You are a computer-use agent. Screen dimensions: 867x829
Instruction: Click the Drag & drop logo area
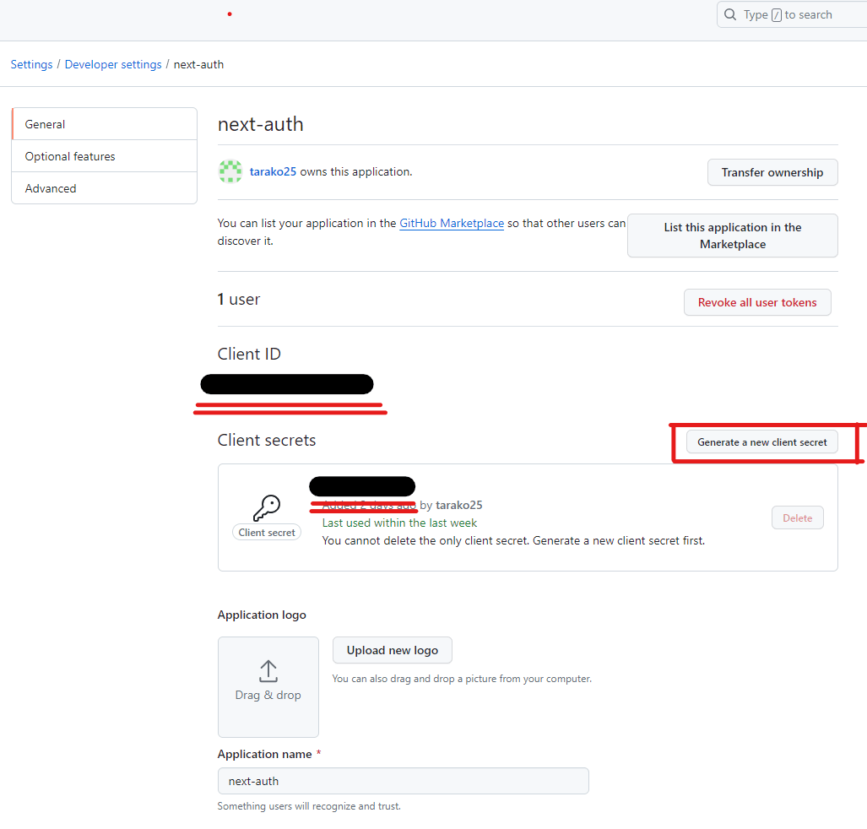pos(268,687)
